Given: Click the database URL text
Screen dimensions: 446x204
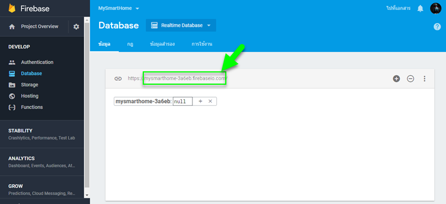Looking at the screenshot, I should pos(177,79).
